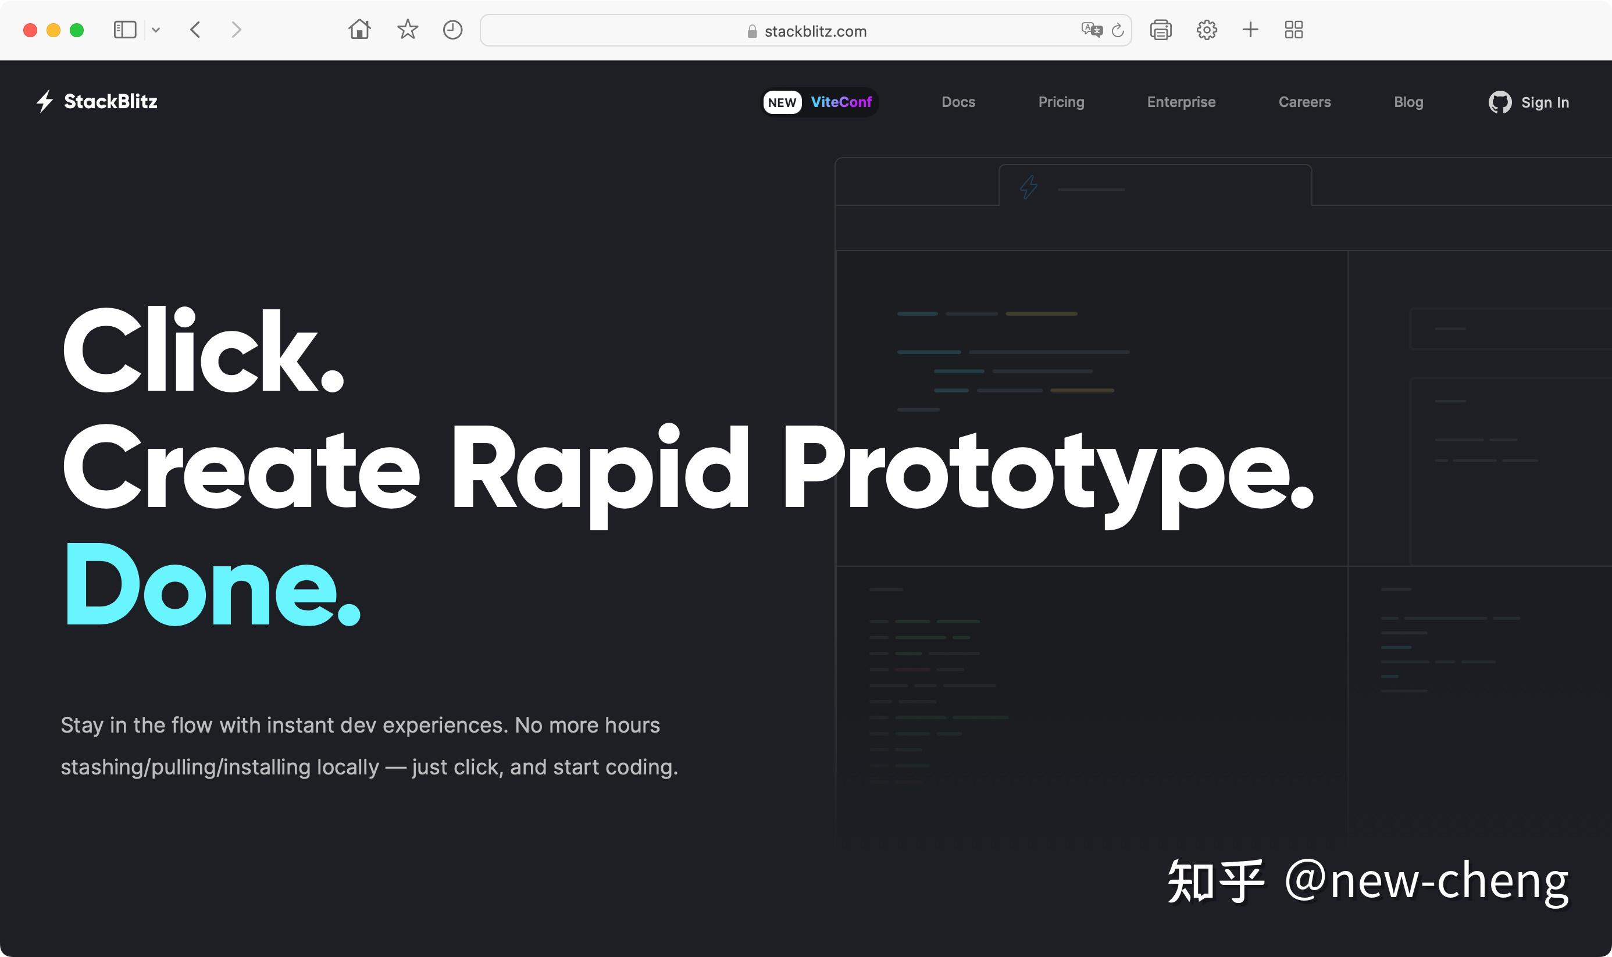The image size is (1612, 957).
Task: Go forward with the forward arrow
Action: [236, 30]
